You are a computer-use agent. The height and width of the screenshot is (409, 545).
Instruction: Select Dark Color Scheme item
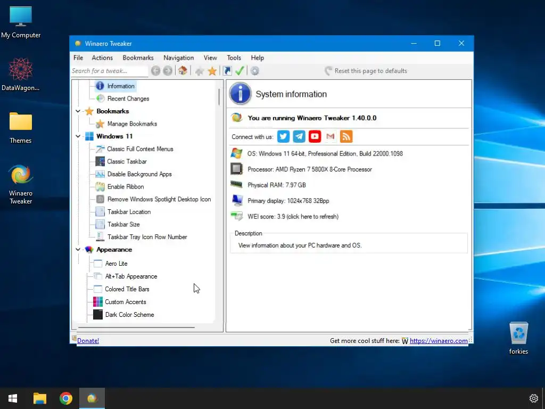[x=124, y=315]
